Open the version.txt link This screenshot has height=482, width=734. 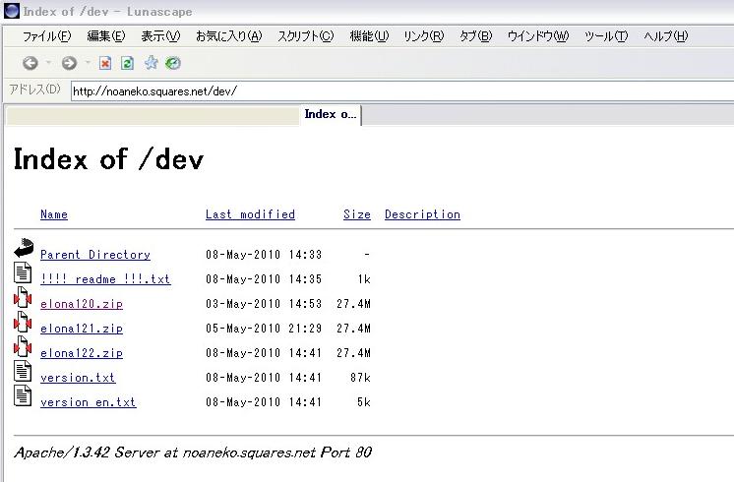click(78, 378)
